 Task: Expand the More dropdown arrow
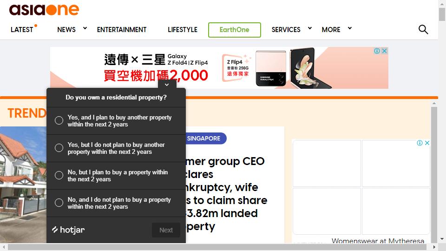pos(350,28)
